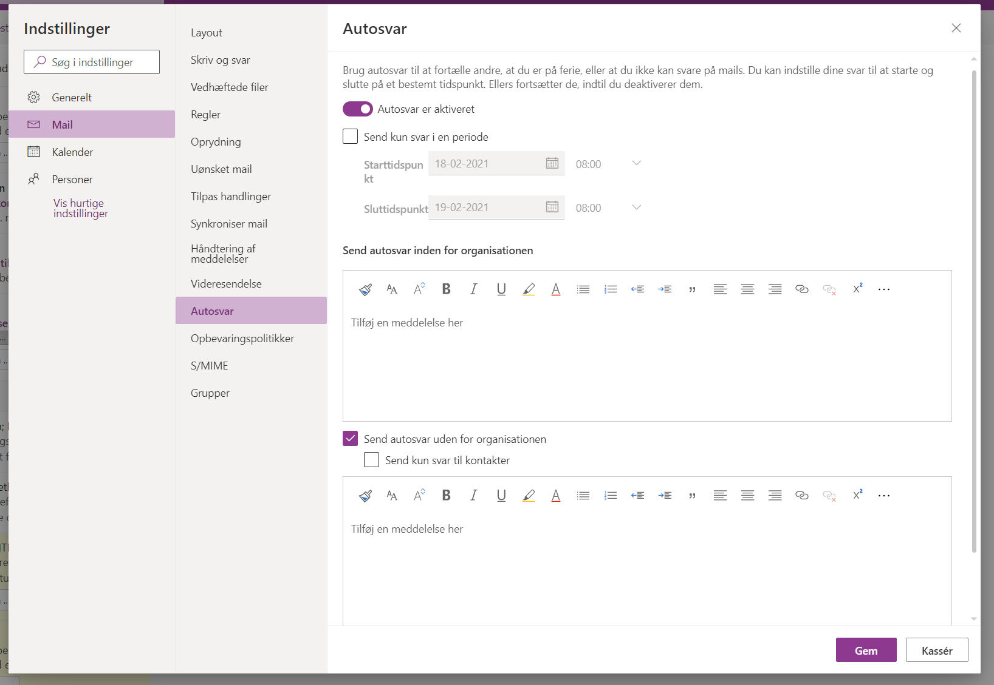Apply superscript in internal reply editor
The width and height of the screenshot is (994, 685).
tap(857, 289)
